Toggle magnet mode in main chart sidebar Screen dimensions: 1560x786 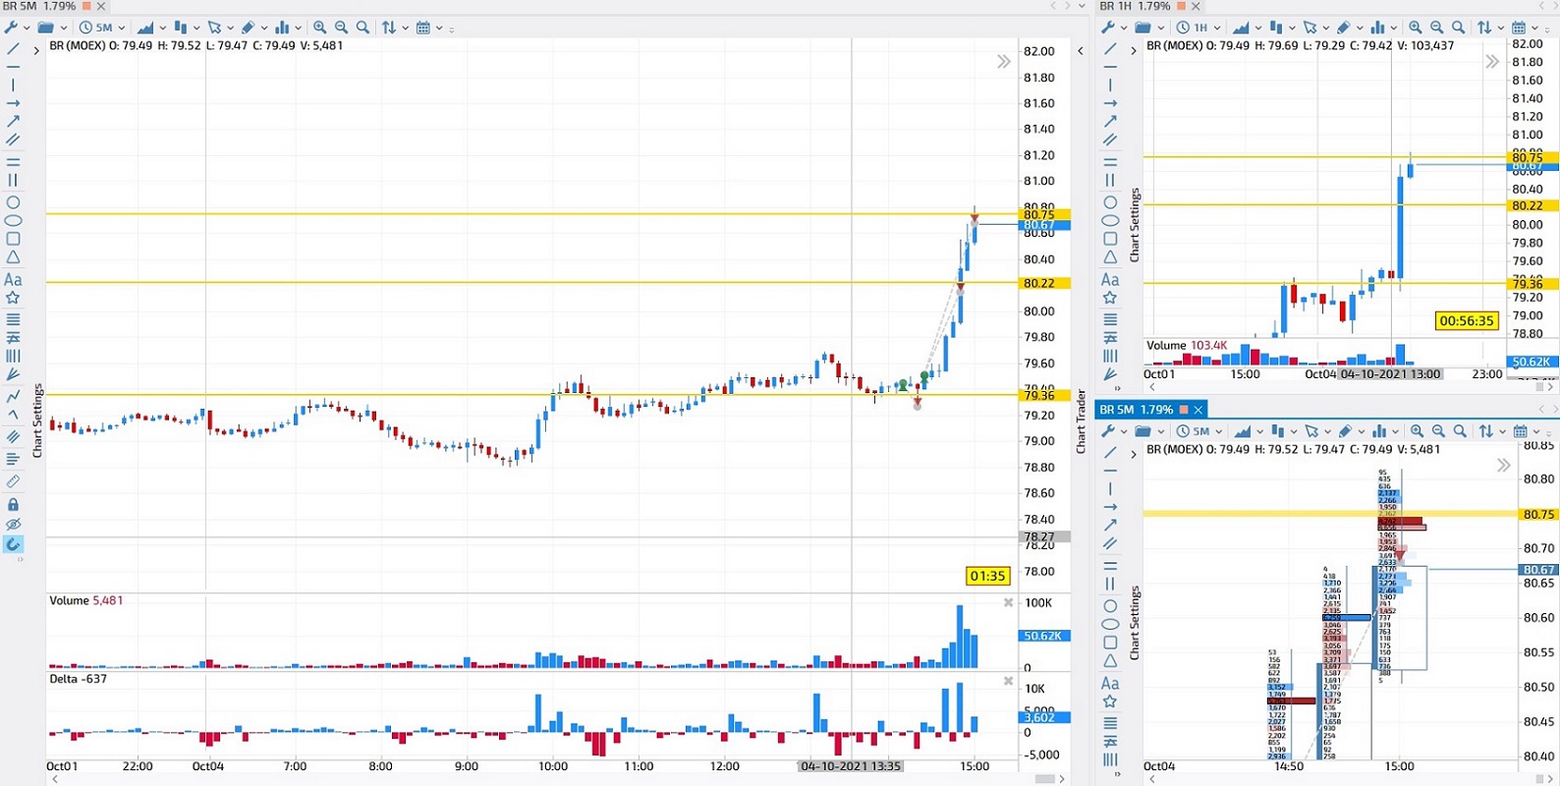(x=13, y=544)
